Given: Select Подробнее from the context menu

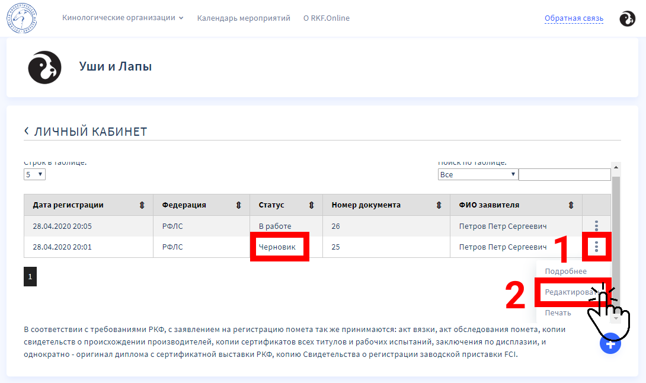Looking at the screenshot, I should [x=565, y=272].
